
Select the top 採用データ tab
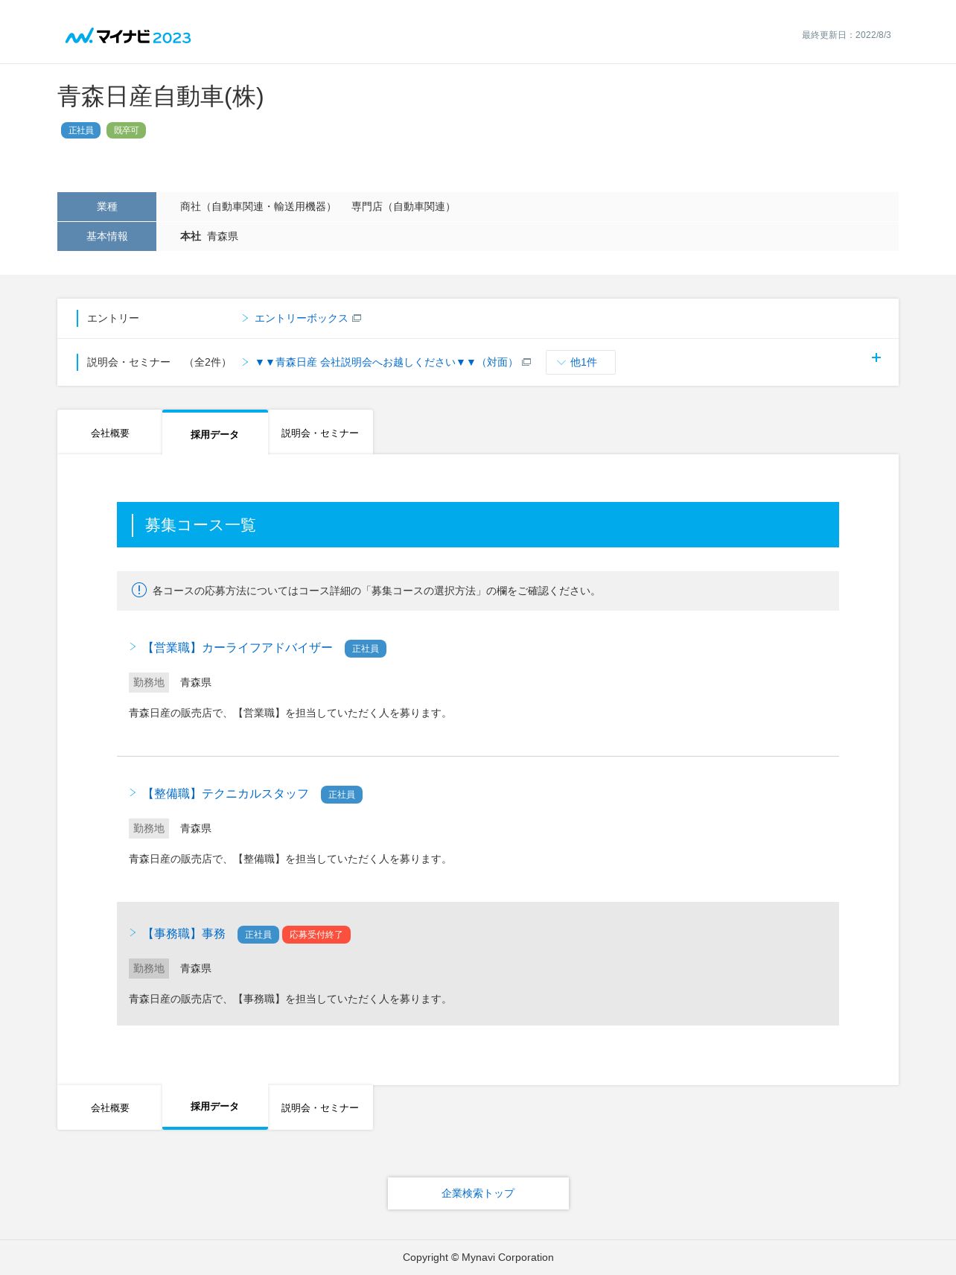coord(214,433)
